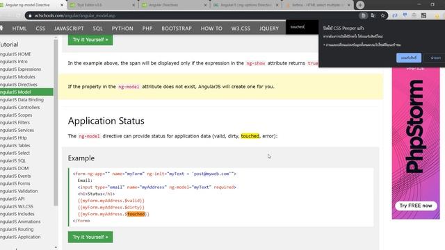Open AngularJS SQL in sidebar
Screen dimensions: 445x250
(x=13, y=160)
